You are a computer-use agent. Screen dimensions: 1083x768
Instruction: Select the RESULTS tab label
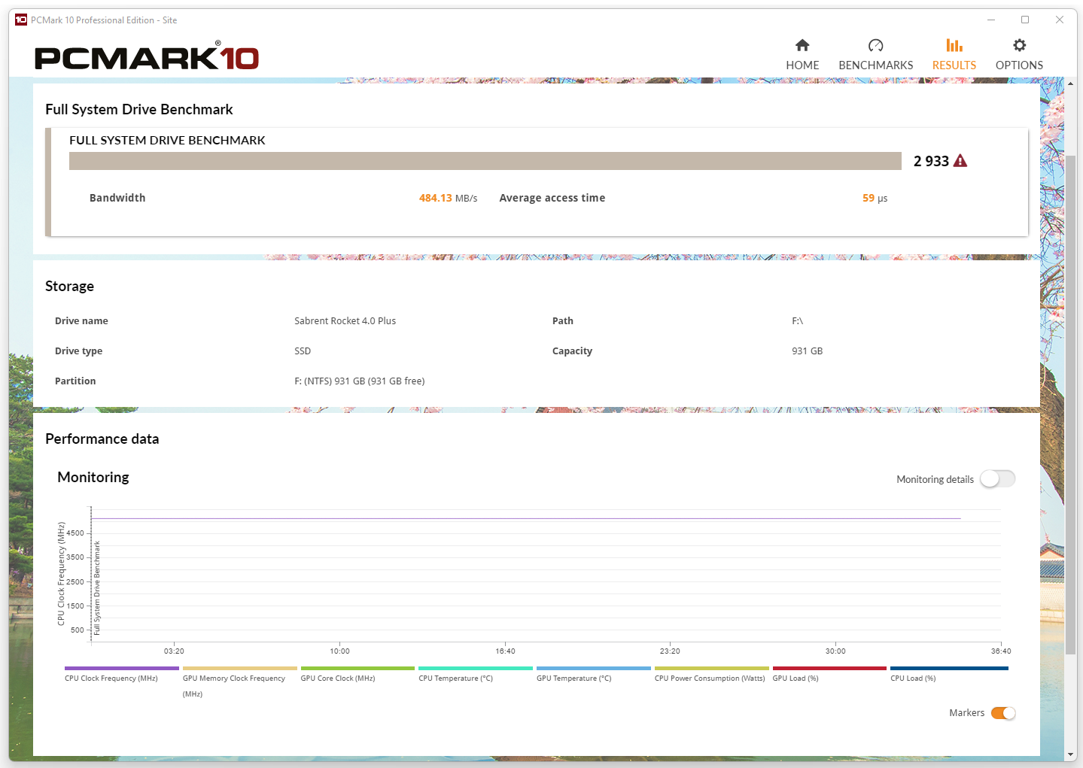point(954,65)
